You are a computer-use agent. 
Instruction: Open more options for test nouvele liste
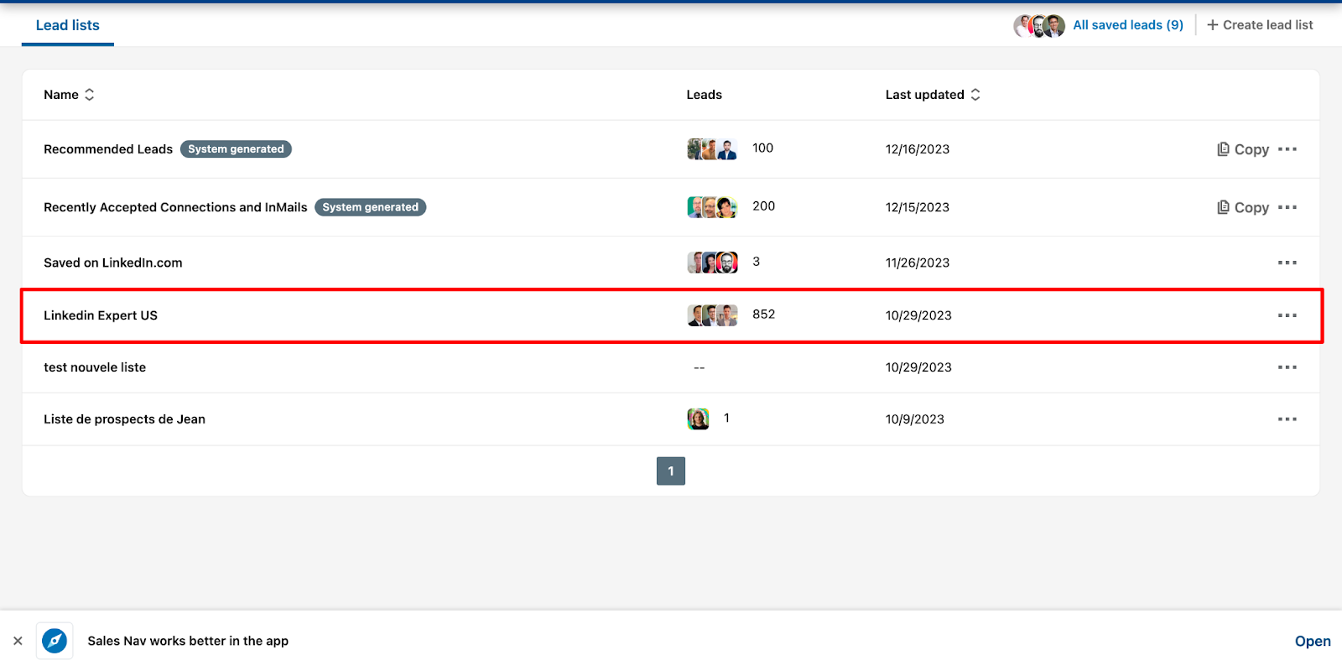pos(1287,367)
